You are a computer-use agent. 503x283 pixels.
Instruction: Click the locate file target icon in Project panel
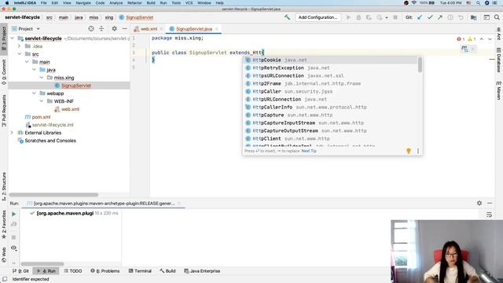[91, 28]
